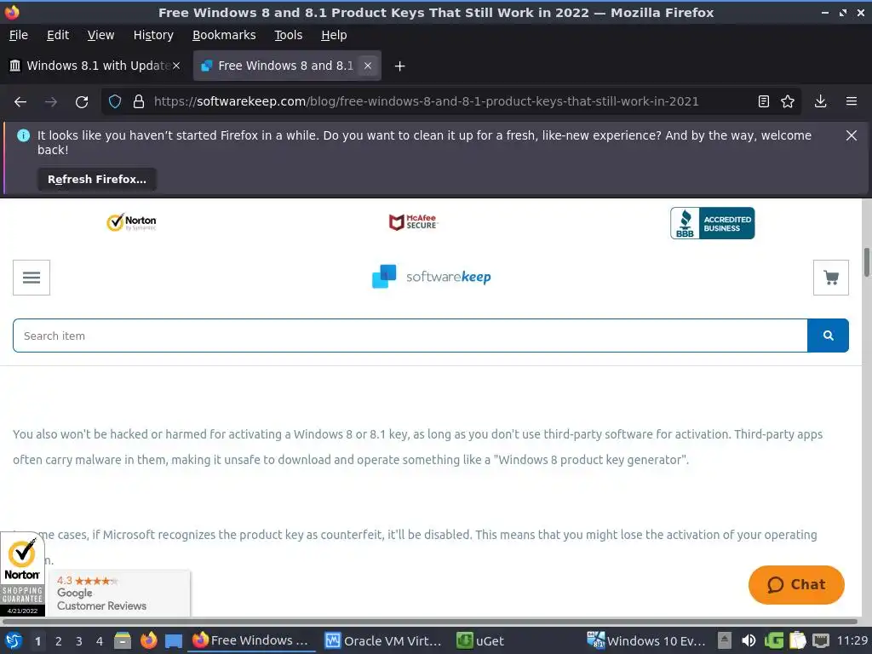This screenshot has width=872, height=654.
Task: Click the Norton Shopping Guarantee badge
Action: [x=22, y=574]
